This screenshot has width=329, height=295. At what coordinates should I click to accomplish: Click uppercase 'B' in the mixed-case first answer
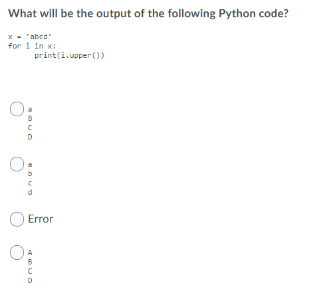(30, 118)
